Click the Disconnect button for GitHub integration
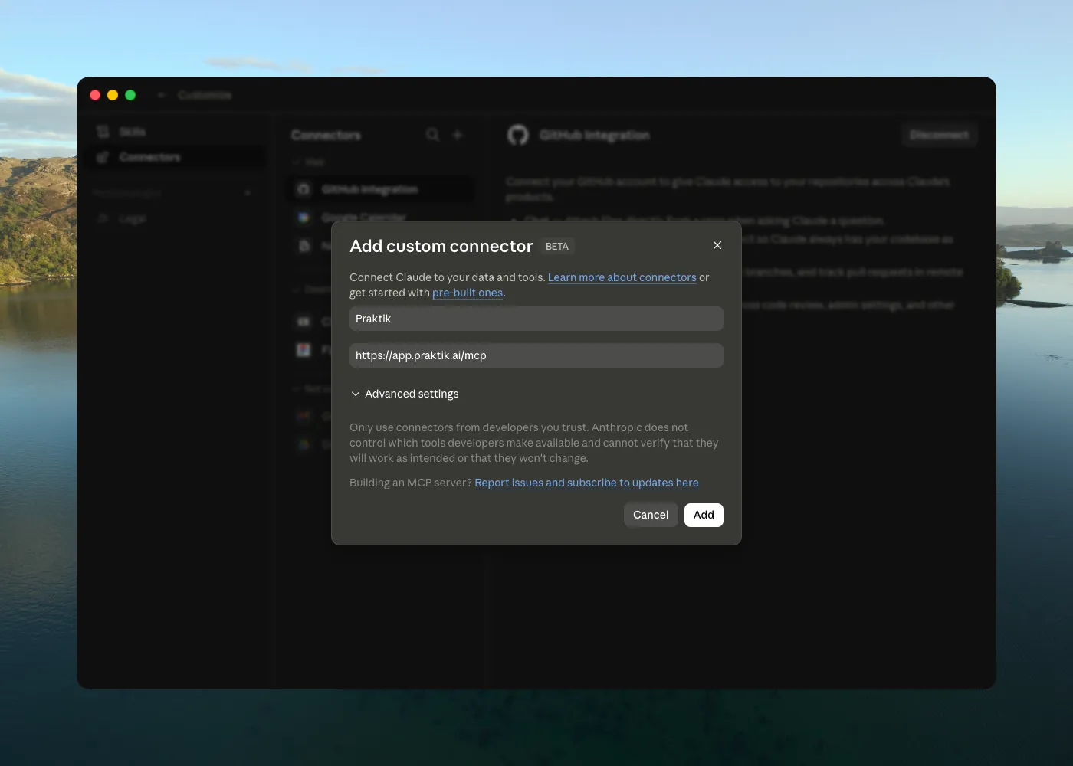The image size is (1073, 766). coord(939,135)
